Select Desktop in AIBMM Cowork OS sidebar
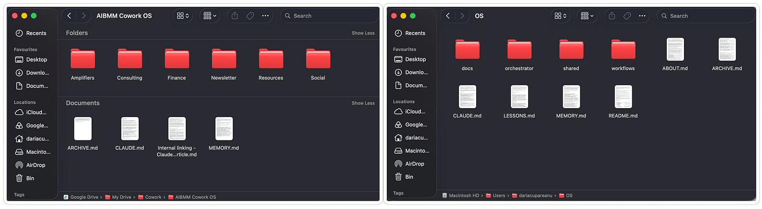This screenshot has width=762, height=209. (32, 60)
